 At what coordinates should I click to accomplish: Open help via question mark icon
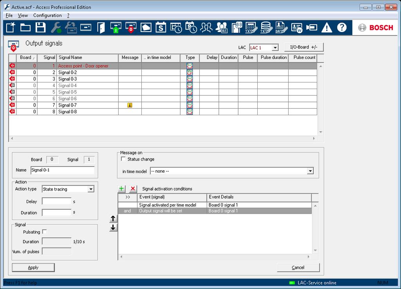(x=341, y=27)
